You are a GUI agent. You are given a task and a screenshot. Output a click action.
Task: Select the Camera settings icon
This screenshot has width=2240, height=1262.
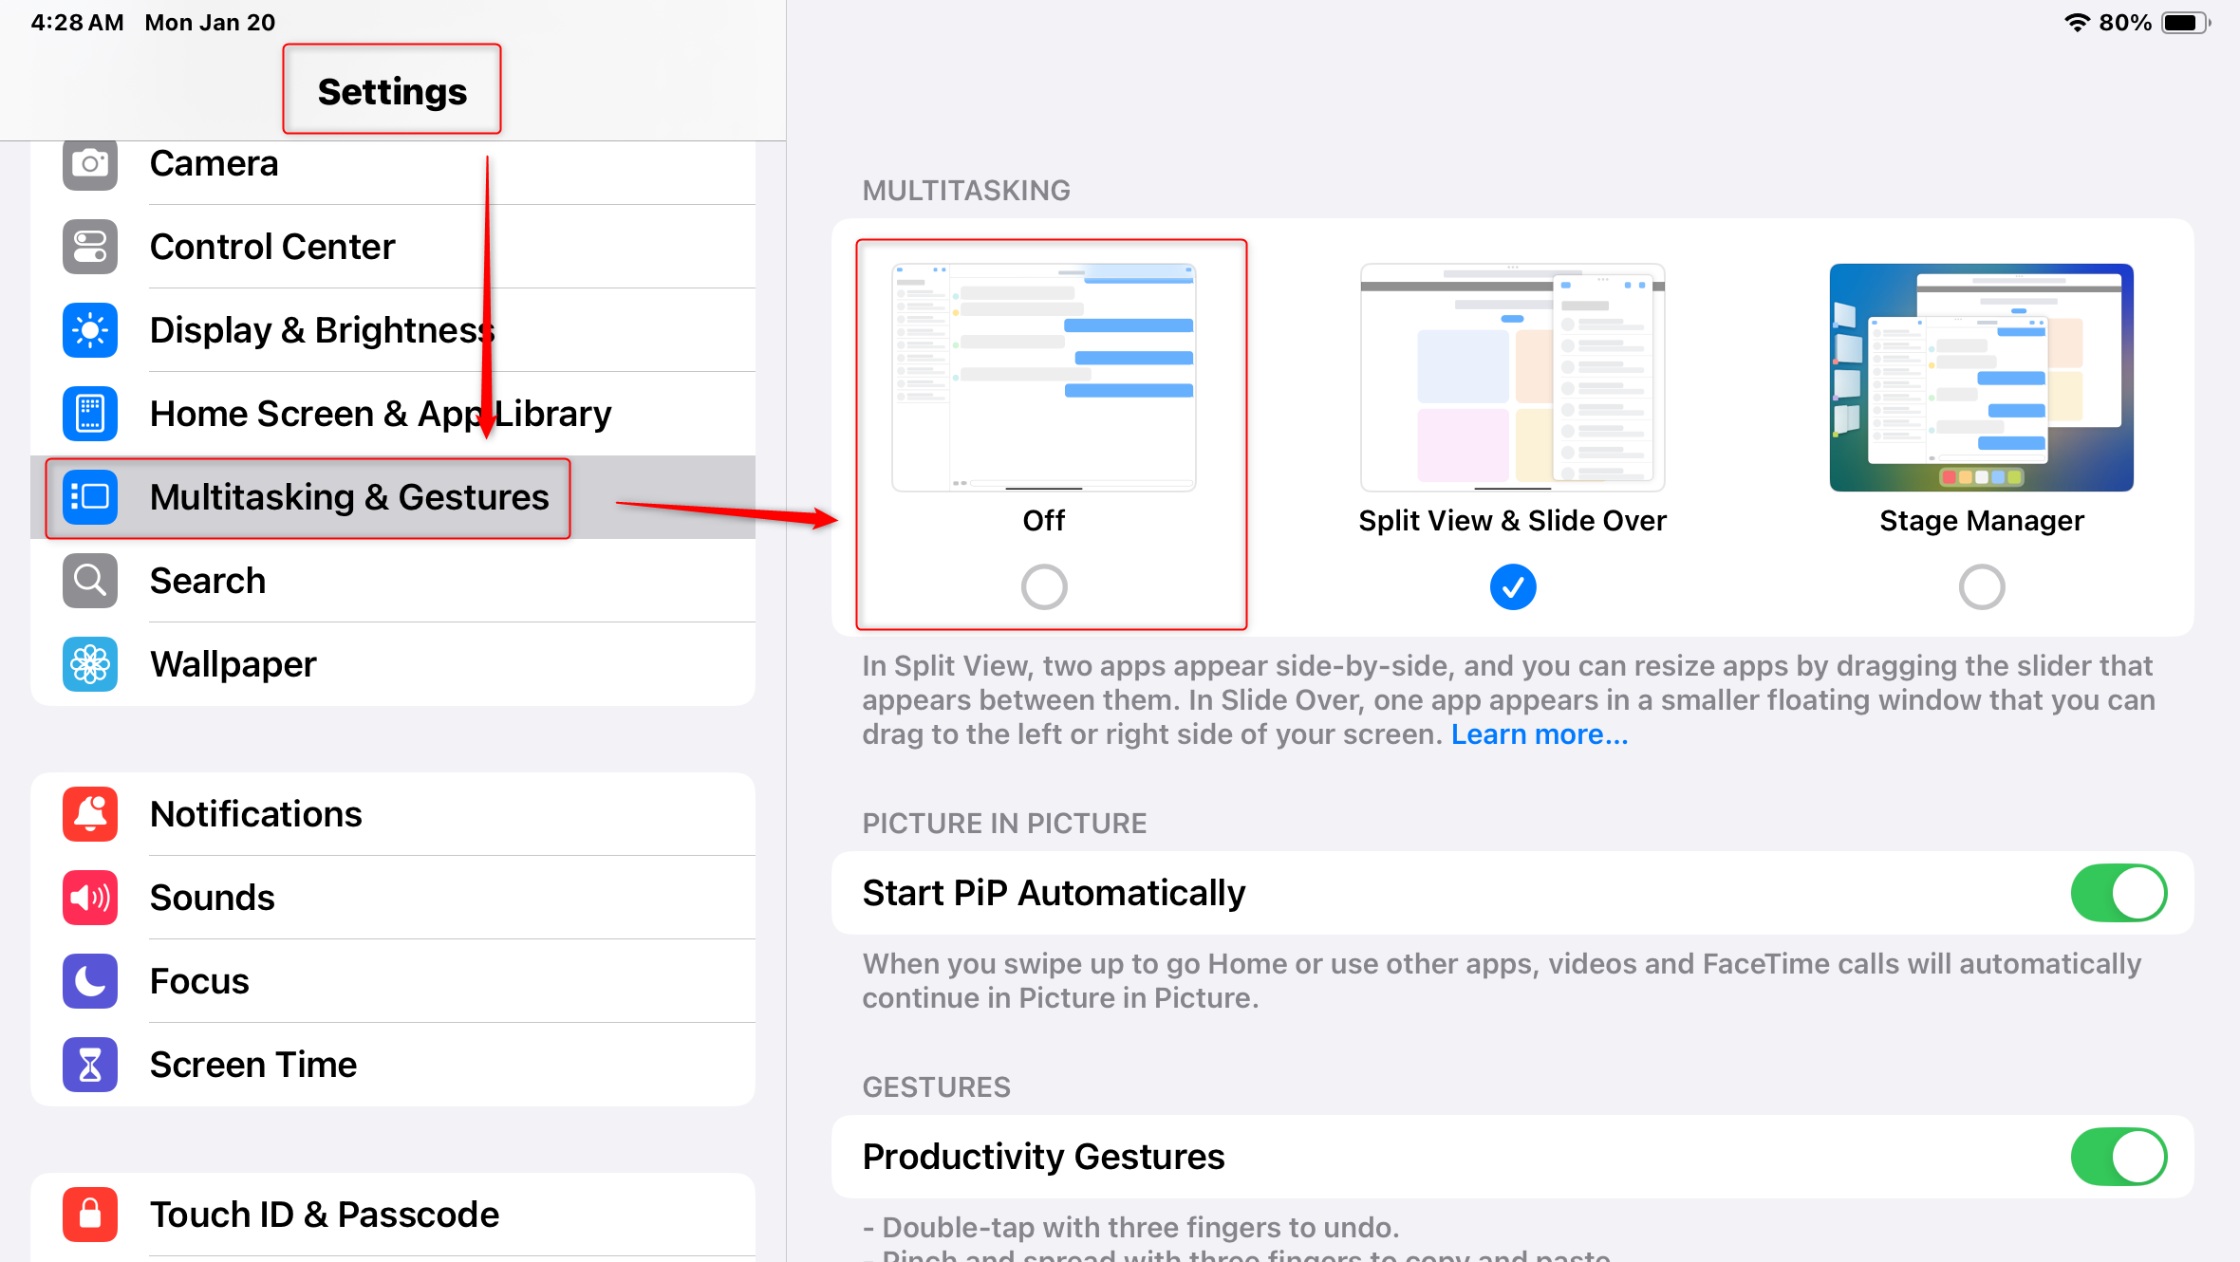(x=89, y=163)
